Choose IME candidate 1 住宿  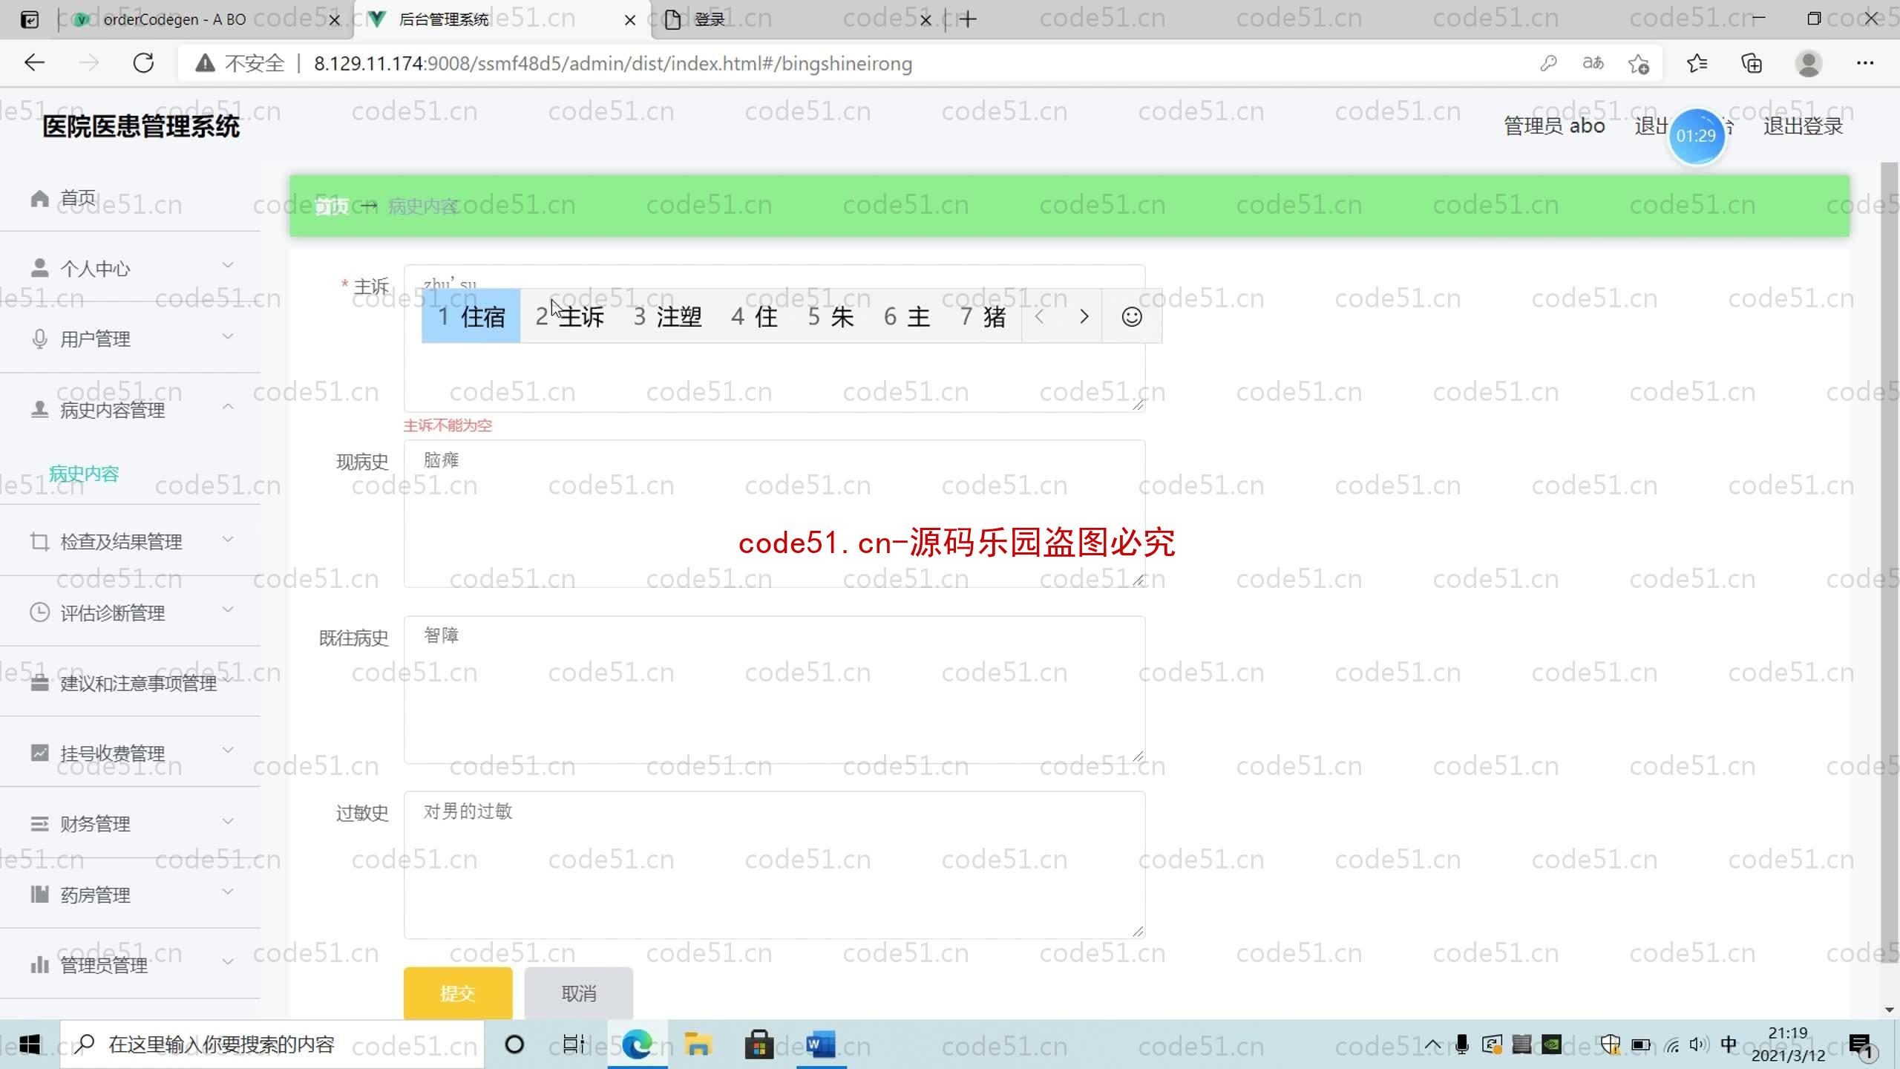(x=471, y=317)
